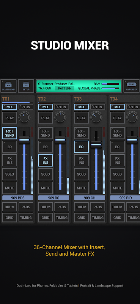This screenshot has width=140, height=304.
Task: Toggle the active EQ on T03
Action: [82, 147]
